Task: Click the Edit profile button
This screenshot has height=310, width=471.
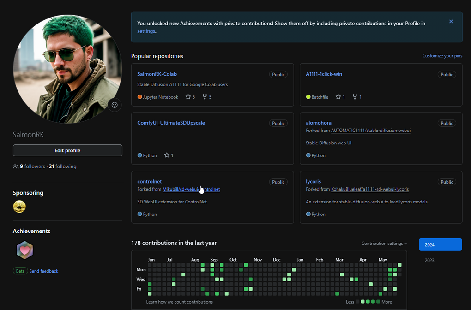Action: [67, 150]
